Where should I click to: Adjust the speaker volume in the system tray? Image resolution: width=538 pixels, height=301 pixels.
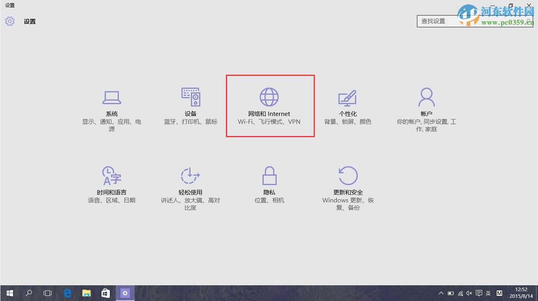[x=469, y=293]
